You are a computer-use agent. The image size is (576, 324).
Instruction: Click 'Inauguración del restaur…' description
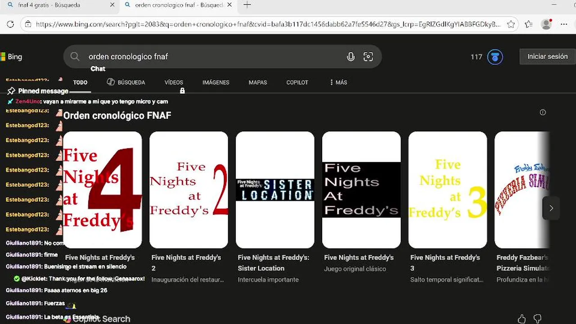(x=188, y=280)
